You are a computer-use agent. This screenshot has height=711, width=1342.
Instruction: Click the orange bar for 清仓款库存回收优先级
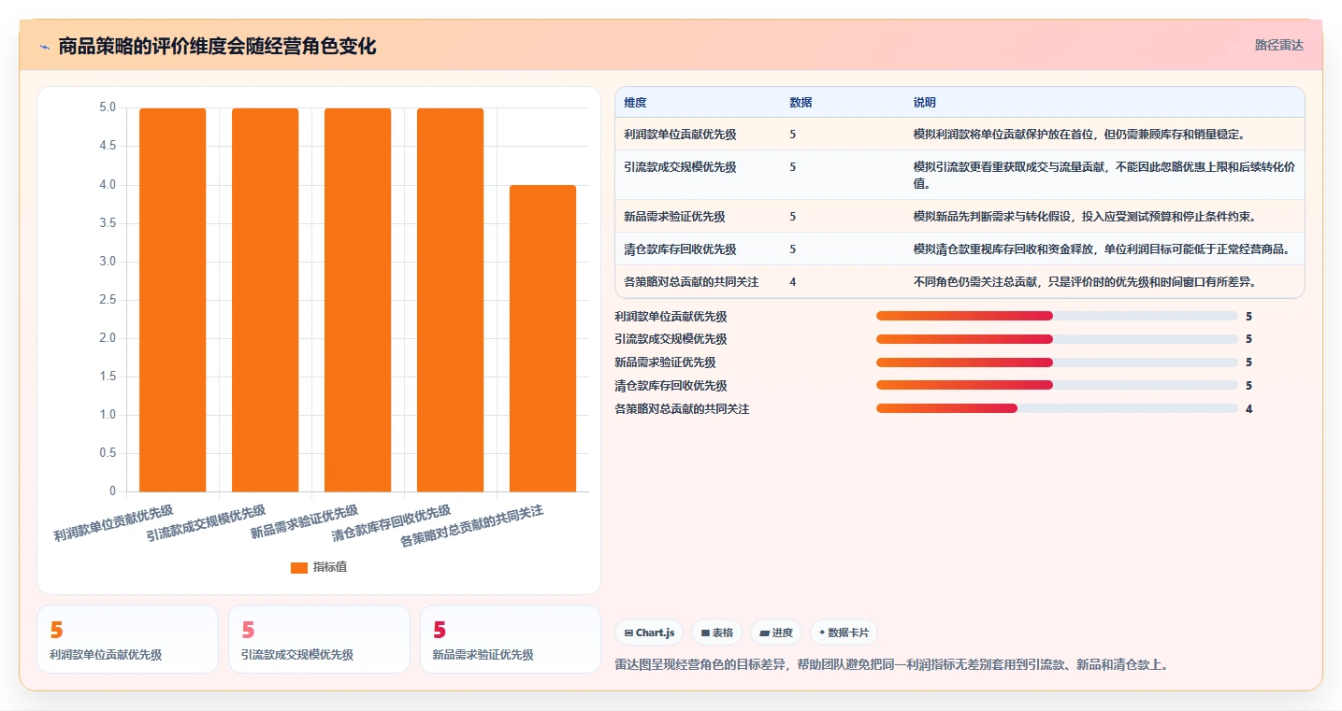tap(450, 300)
